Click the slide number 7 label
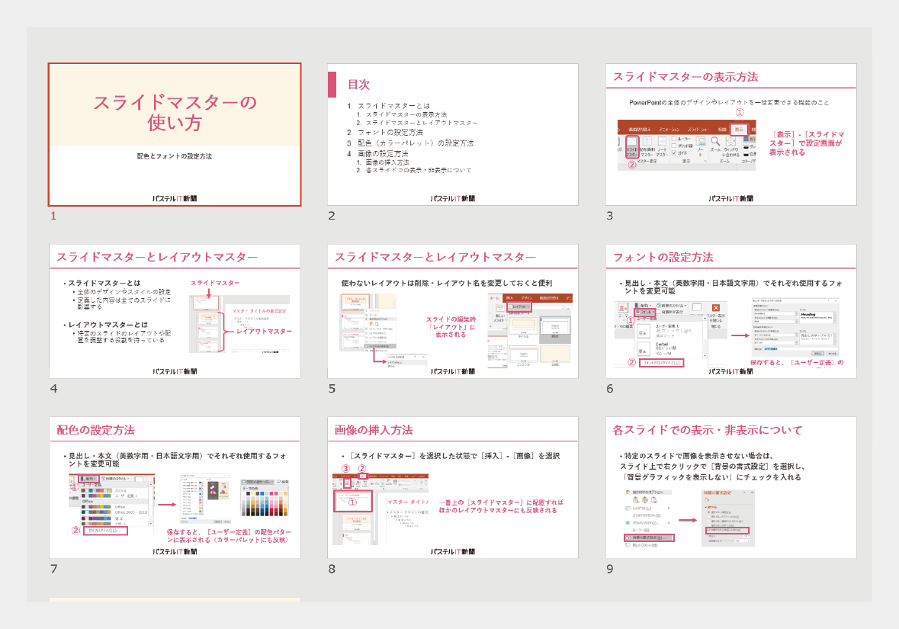Screen dimensions: 899x629 point(54,569)
